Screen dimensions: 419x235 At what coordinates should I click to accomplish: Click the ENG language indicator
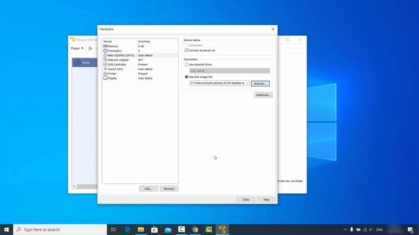tap(380, 229)
